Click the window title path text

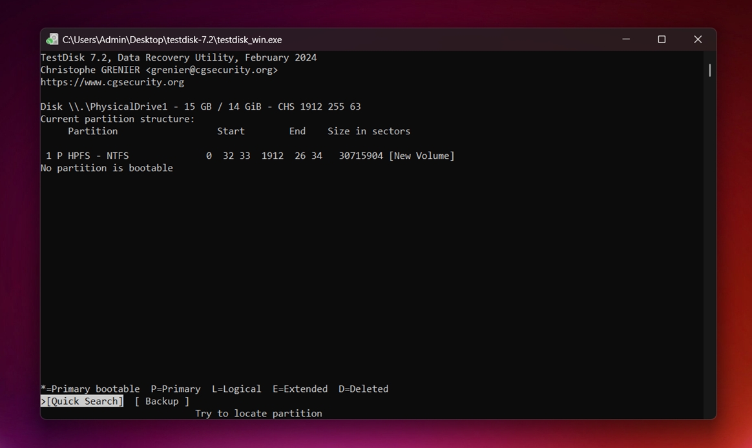click(x=172, y=39)
